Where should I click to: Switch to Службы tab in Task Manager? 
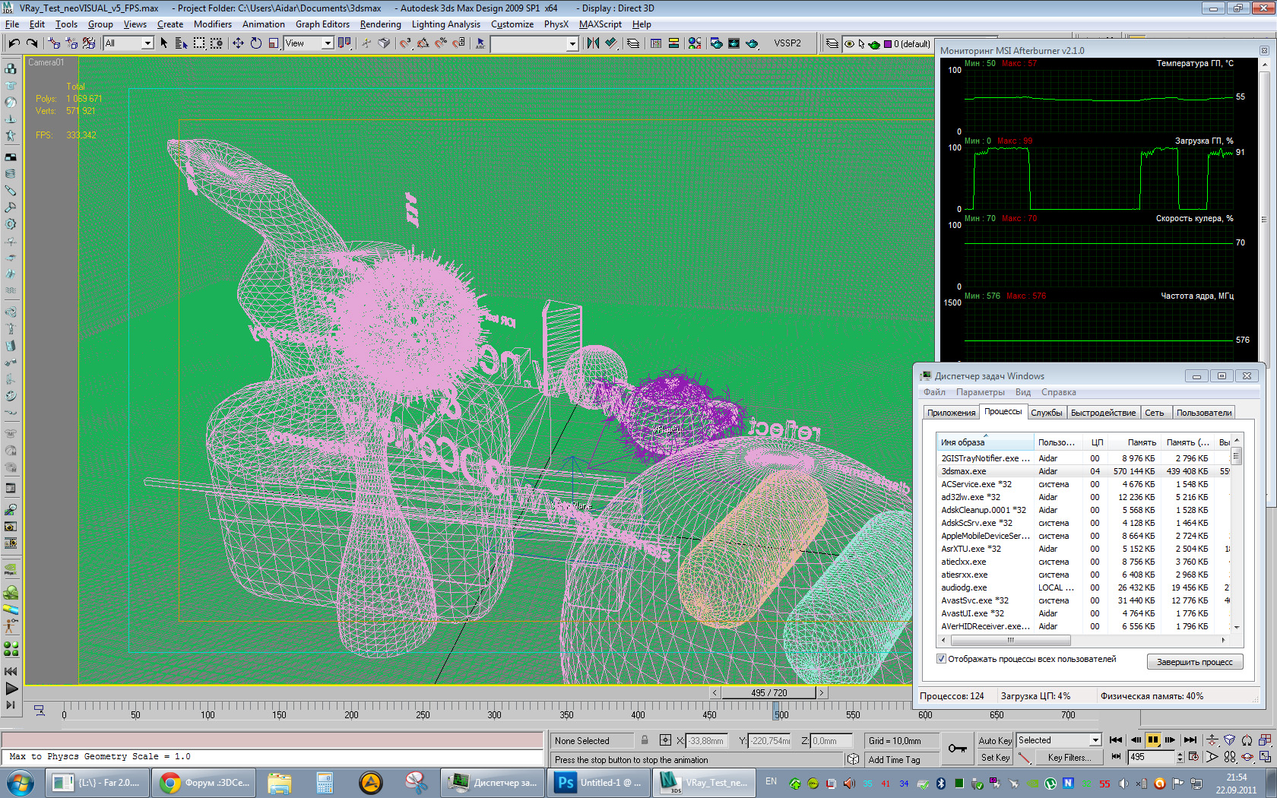click(1046, 413)
